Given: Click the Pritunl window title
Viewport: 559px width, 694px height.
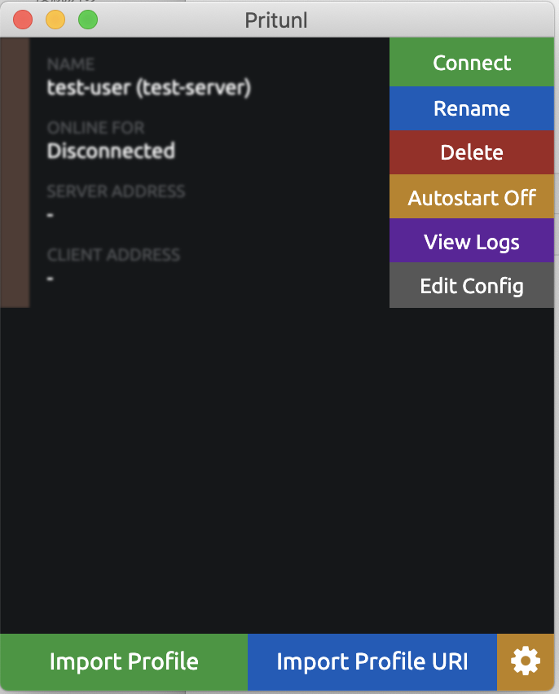Looking at the screenshot, I should (x=276, y=20).
